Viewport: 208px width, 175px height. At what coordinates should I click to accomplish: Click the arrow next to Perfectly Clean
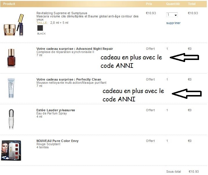click(187, 94)
